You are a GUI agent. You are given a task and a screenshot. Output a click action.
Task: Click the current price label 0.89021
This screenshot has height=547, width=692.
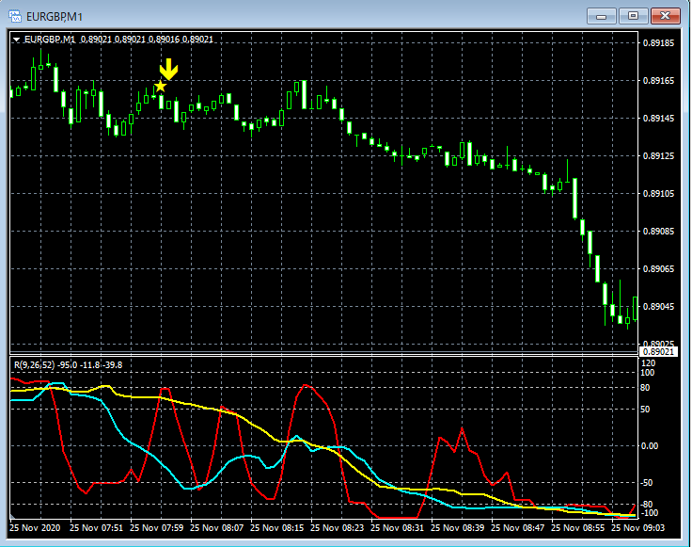coord(658,352)
